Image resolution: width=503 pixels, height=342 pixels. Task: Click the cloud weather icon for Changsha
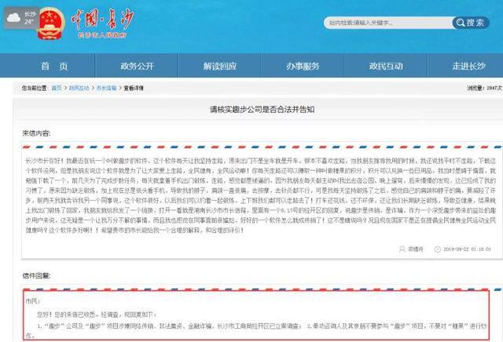[x=13, y=17]
